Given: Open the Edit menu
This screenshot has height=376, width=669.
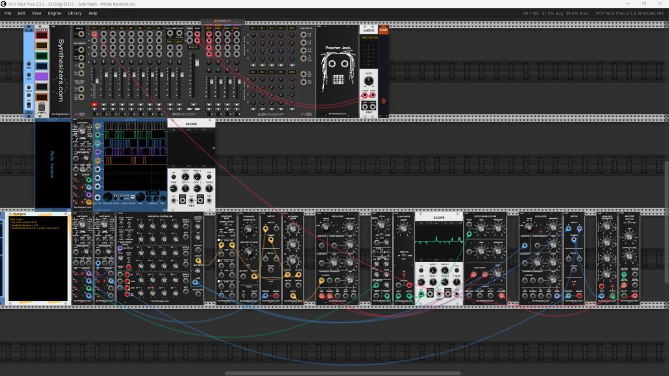Looking at the screenshot, I should pos(22,13).
